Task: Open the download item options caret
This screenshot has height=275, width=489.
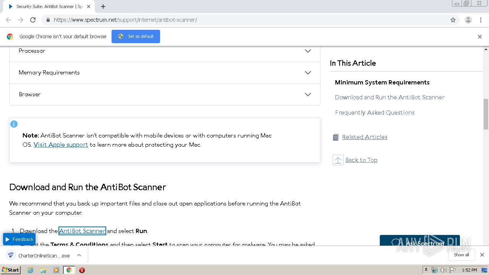Action: coord(79,255)
